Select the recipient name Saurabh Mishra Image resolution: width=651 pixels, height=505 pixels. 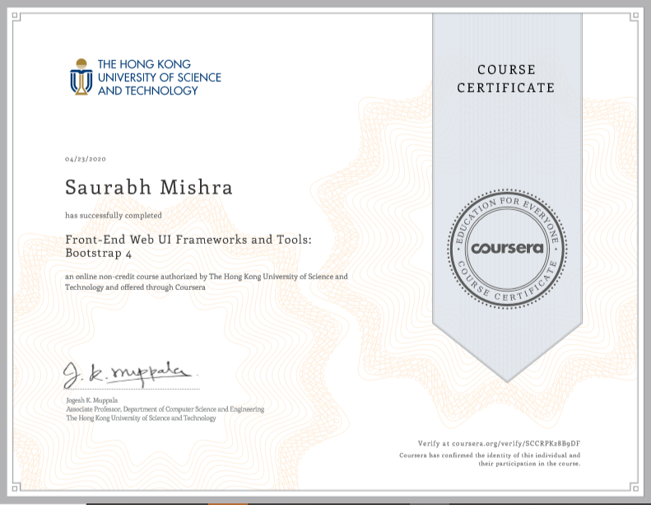(149, 187)
